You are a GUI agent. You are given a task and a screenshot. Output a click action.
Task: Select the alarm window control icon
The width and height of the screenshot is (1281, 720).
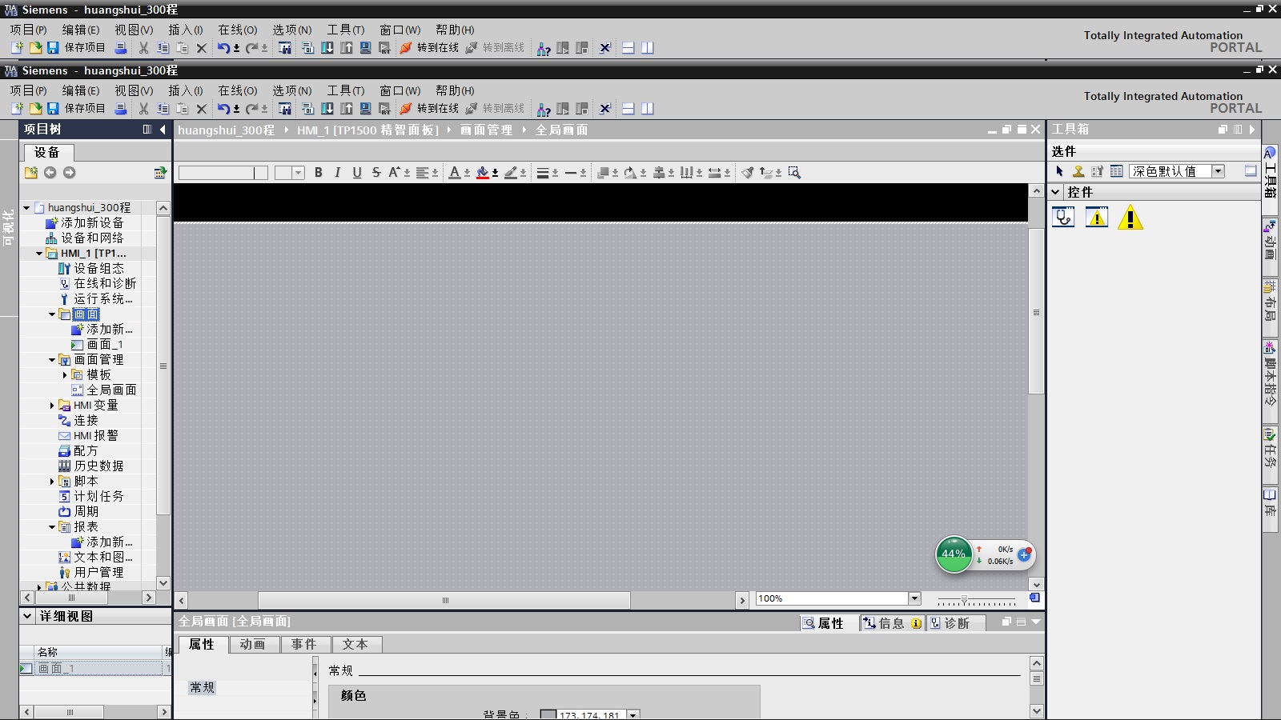coord(1097,217)
